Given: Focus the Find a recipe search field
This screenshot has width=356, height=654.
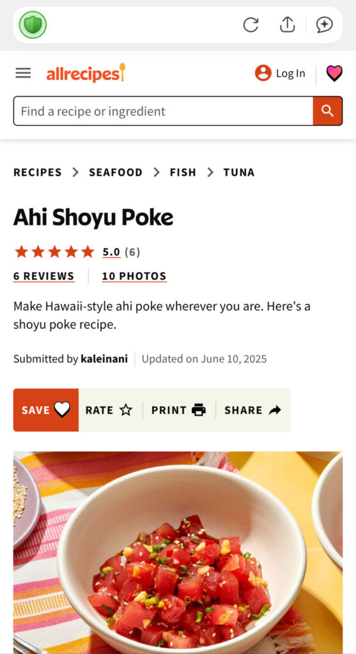Looking at the screenshot, I should (x=163, y=111).
